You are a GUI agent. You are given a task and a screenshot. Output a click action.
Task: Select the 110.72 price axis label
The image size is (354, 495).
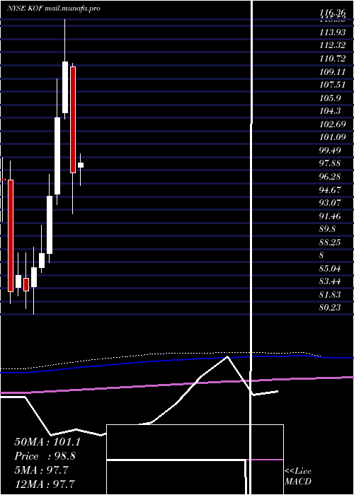(x=333, y=59)
